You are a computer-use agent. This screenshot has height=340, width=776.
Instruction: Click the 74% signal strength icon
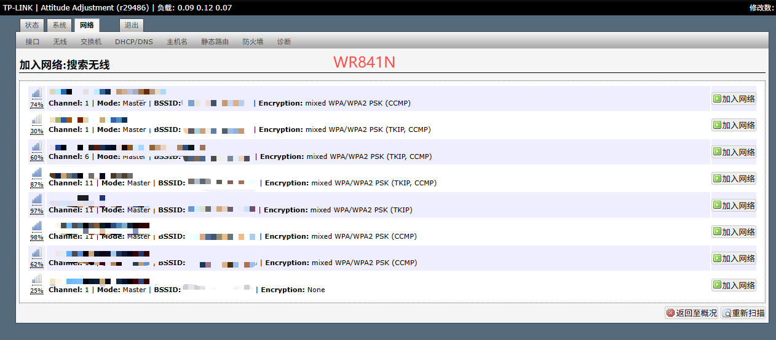[x=37, y=93]
